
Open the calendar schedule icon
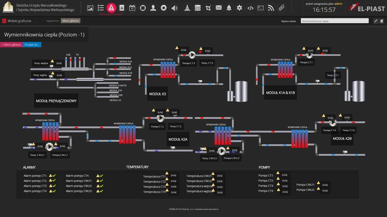132,8
